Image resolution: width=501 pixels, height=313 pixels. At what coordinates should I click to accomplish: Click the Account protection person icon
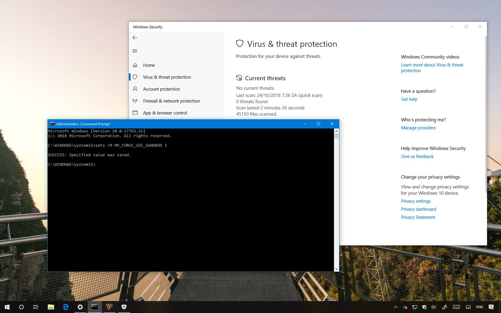[135, 89]
